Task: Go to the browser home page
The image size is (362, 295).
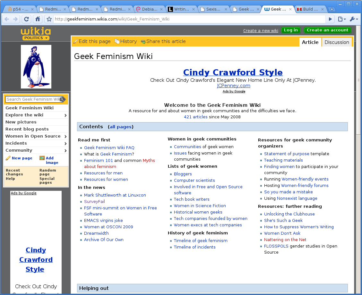Action: click(38, 19)
